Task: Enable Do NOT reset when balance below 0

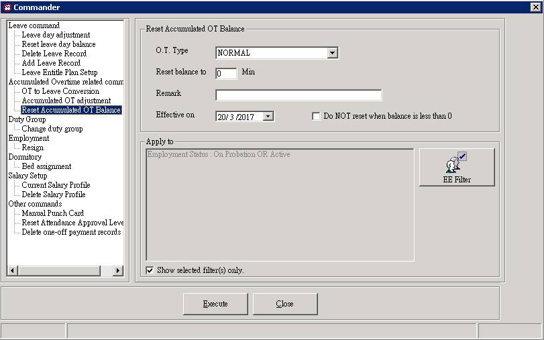Action: 317,116
